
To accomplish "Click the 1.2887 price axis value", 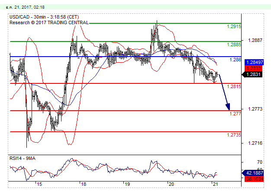I will (255, 40).
